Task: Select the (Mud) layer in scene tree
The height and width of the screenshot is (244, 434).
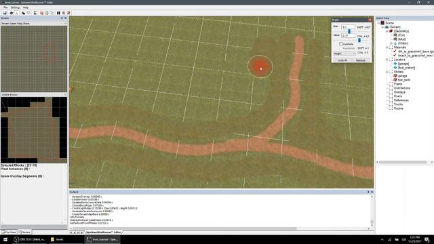Action: tap(401, 39)
